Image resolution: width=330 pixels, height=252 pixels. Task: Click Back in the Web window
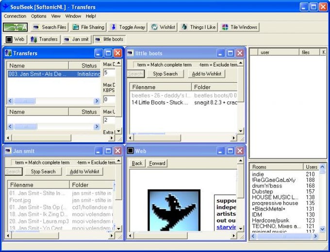click(x=137, y=163)
